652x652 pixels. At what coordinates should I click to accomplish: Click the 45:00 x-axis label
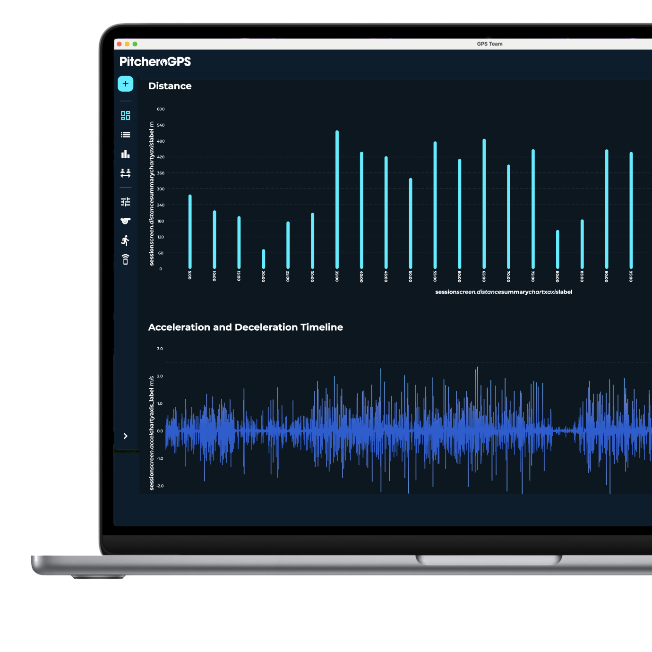pos(386,276)
